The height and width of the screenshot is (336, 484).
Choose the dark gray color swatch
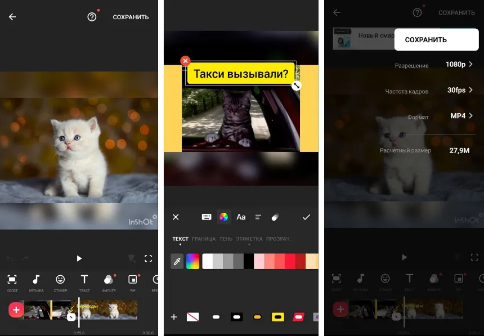(238, 262)
